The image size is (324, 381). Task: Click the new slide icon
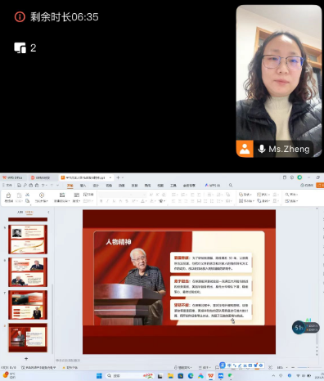tap(62, 195)
